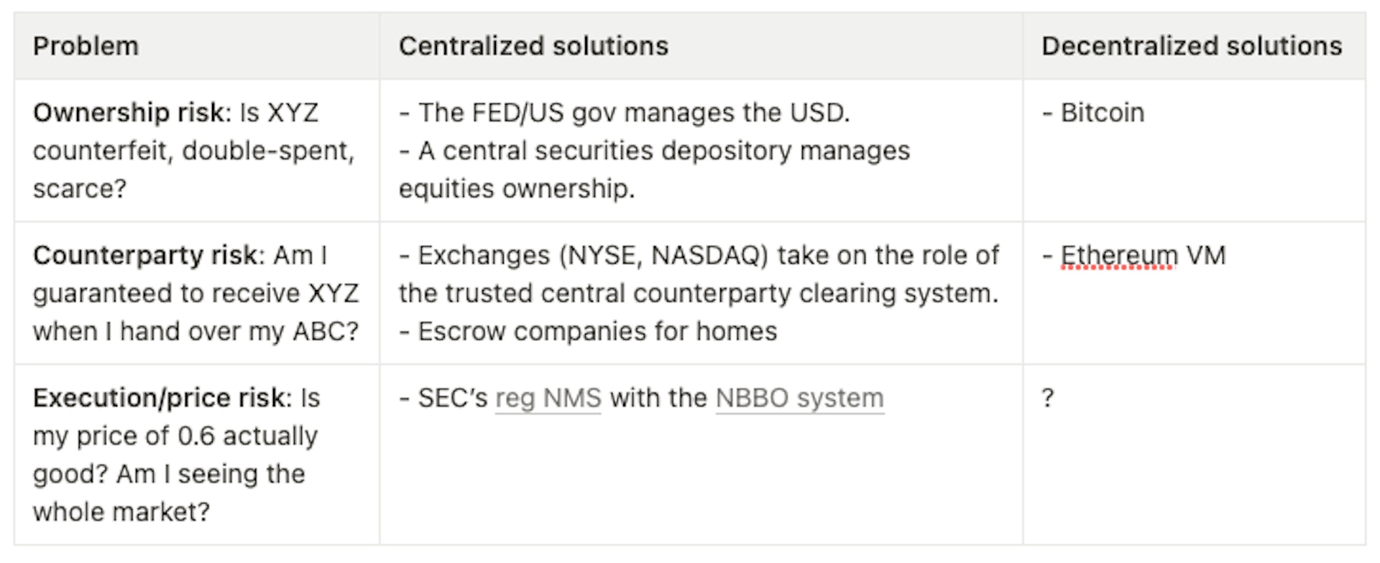This screenshot has width=1380, height=563.
Task: Open the "reg NMS" link
Action: click(x=548, y=398)
